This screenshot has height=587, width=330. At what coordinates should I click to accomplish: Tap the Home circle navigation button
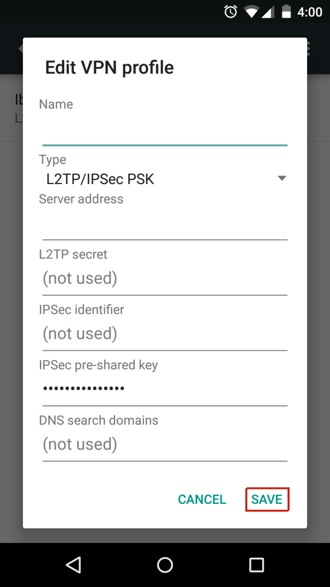click(164, 565)
